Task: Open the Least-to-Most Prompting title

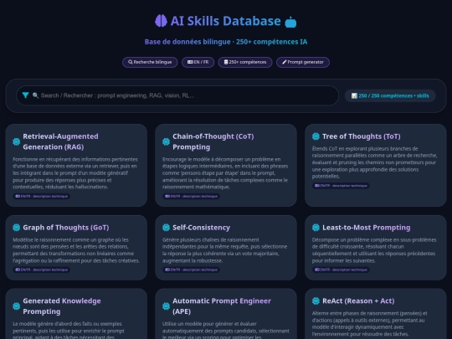Action: 366,228
